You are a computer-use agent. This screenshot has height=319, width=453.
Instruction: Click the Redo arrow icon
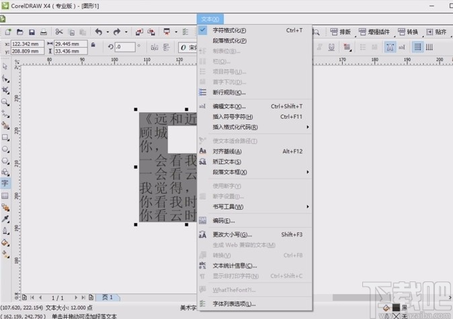117,32
